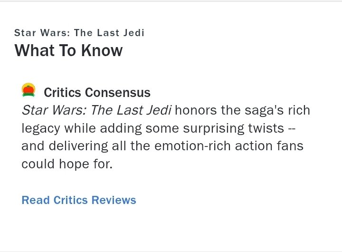This screenshot has width=342, height=252.
Task: Click the line starting with "legacy while adding"
Action: point(158,128)
